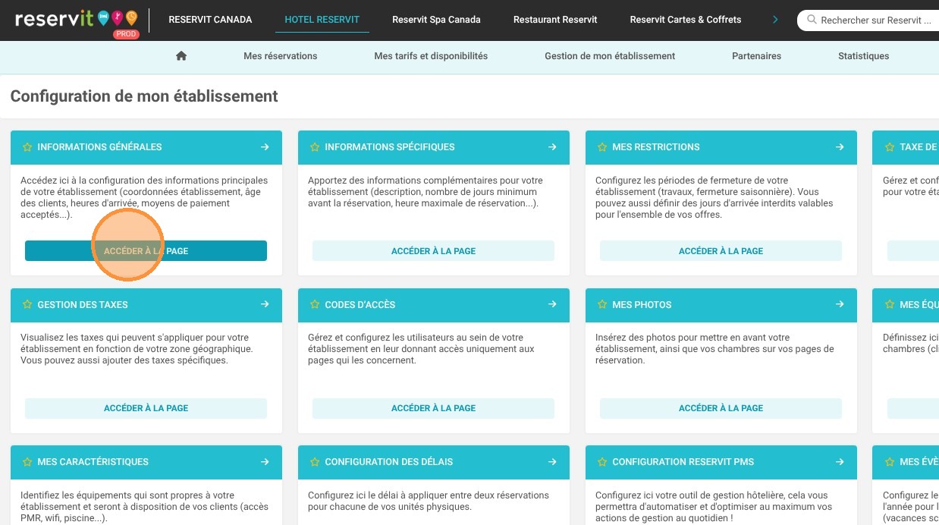The image size is (939, 525).
Task: Switch to Reservit Cartes & Coffrets tab
Action: (x=686, y=20)
